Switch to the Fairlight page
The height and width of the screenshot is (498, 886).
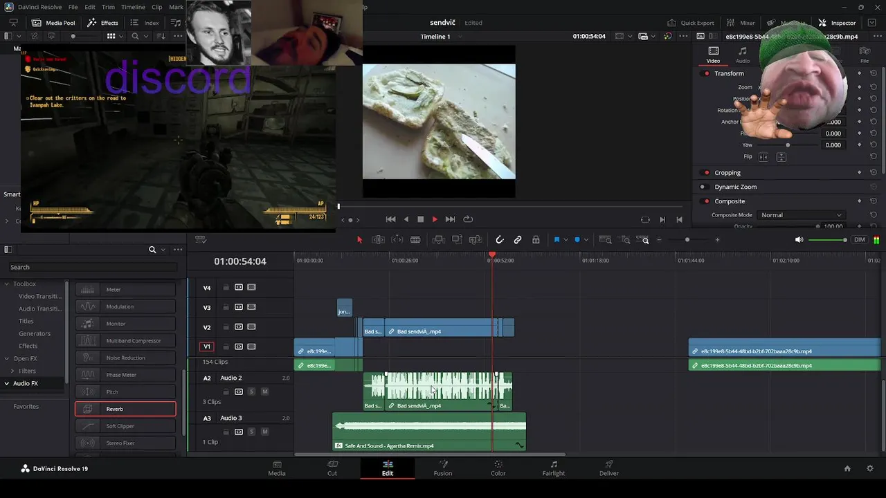[x=554, y=468]
